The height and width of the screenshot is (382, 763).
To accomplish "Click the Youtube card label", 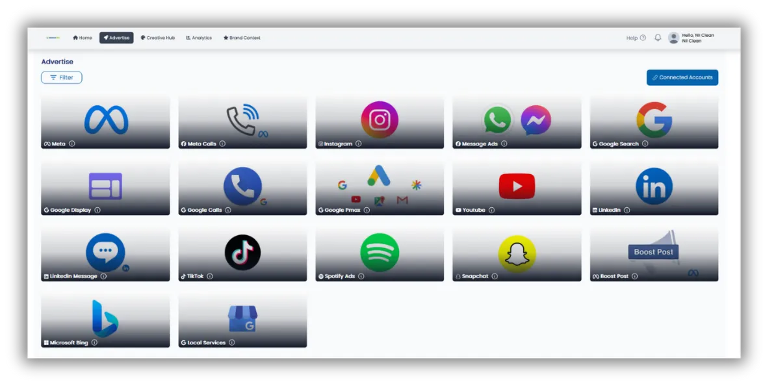I will point(474,210).
